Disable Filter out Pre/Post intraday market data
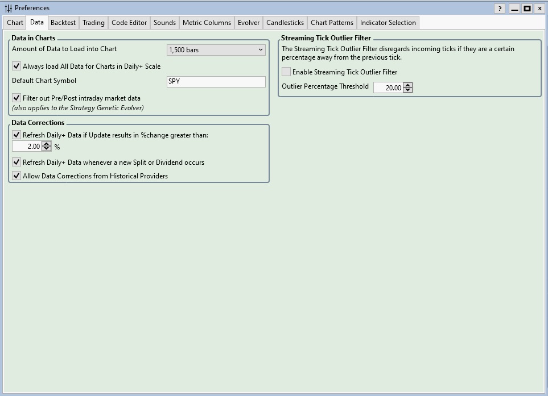The image size is (548, 396). coord(17,98)
